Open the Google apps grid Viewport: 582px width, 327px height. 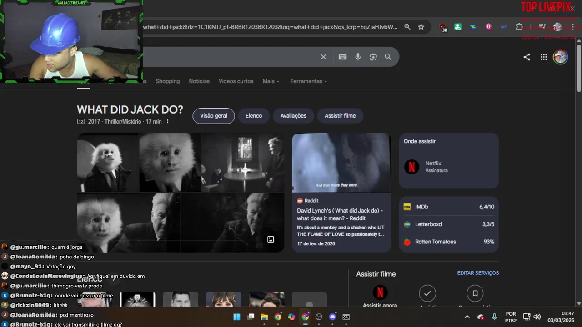543,57
